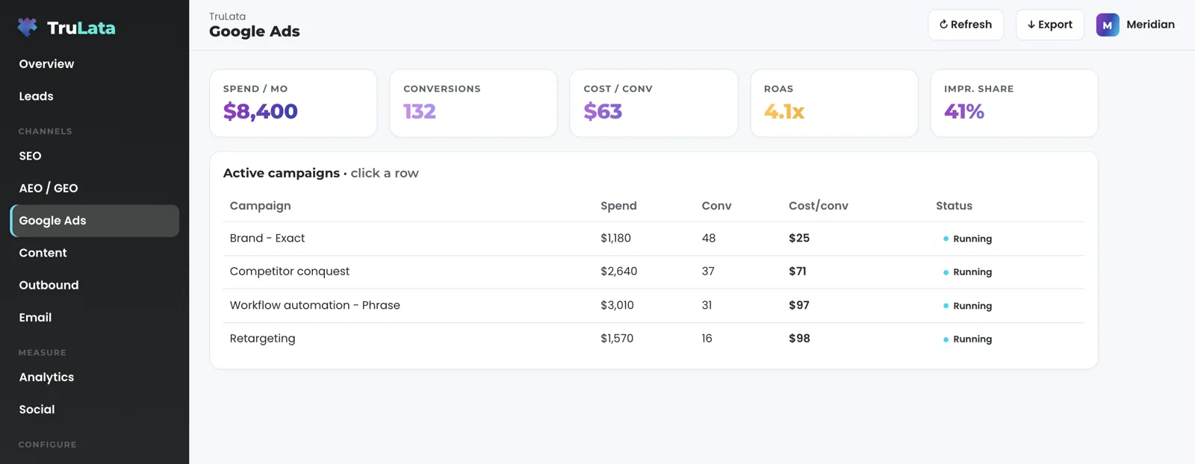This screenshot has height=464, width=1195.
Task: Click the Meridian avatar badge
Action: coord(1108,25)
